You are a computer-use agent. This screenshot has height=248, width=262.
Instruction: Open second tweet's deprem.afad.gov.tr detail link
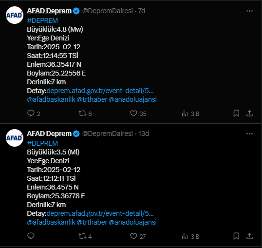pyautogui.click(x=100, y=213)
